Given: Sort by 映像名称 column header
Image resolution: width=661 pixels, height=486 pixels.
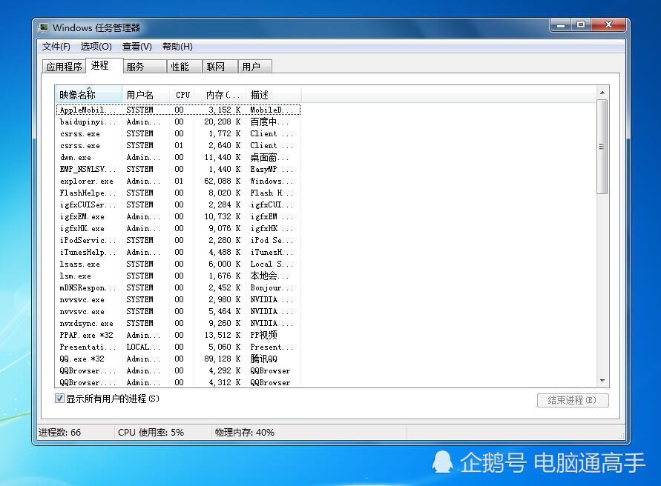Looking at the screenshot, I should (x=88, y=95).
